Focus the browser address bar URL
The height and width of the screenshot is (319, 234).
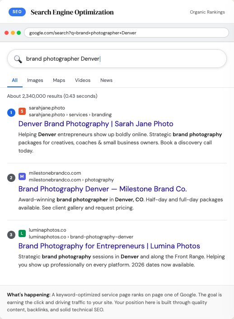click(126, 33)
